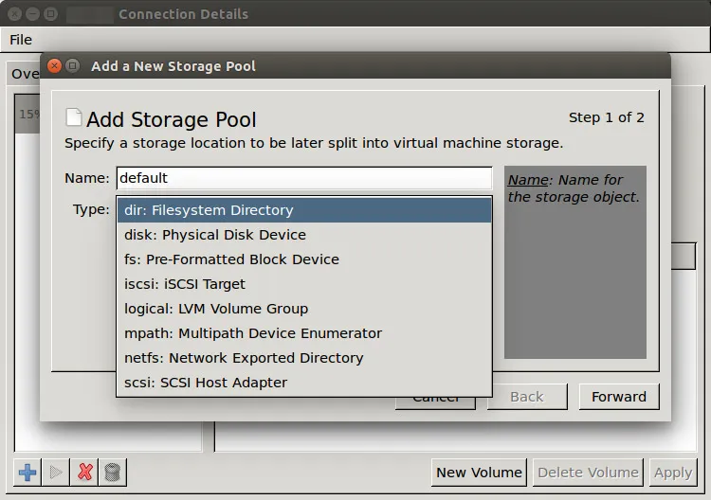Click the Name field containing 'default'

303,178
